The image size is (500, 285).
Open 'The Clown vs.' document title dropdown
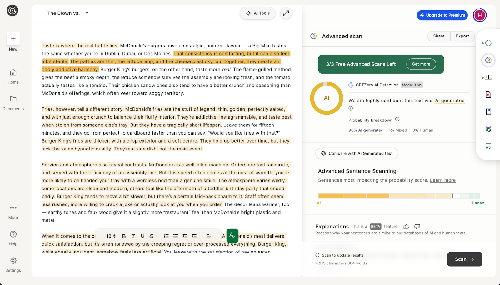pos(87,13)
